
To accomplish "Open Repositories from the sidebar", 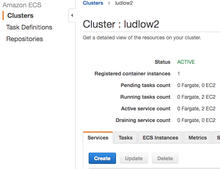I will (24, 39).
